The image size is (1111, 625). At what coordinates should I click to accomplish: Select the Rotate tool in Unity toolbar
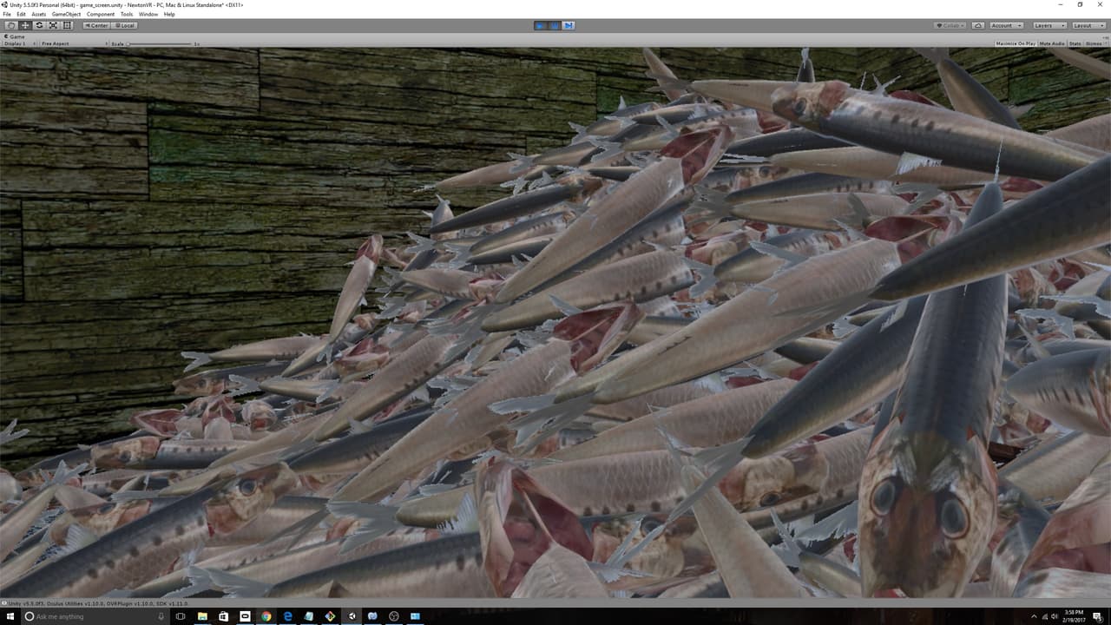(39, 25)
